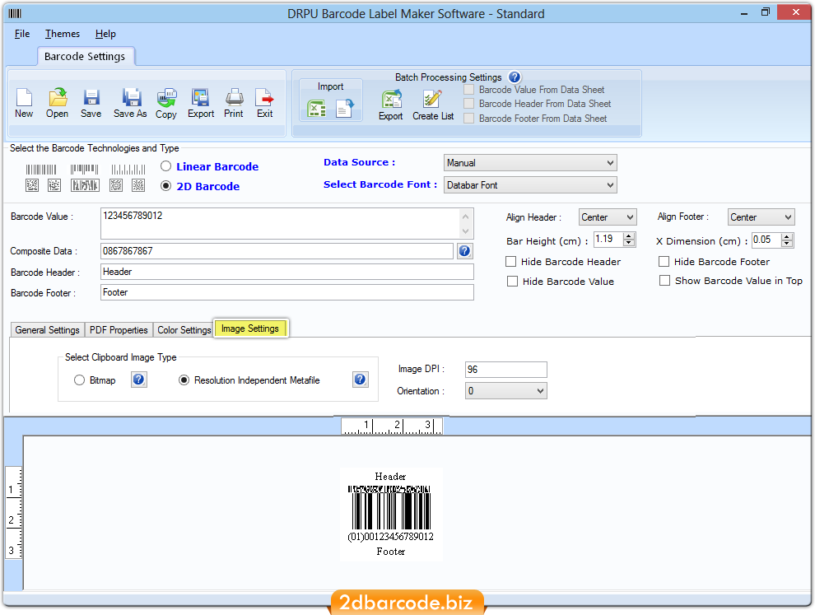Screen dimensions: 815x615
Task: Select the 2D Barcode radio button
Action: tap(165, 186)
